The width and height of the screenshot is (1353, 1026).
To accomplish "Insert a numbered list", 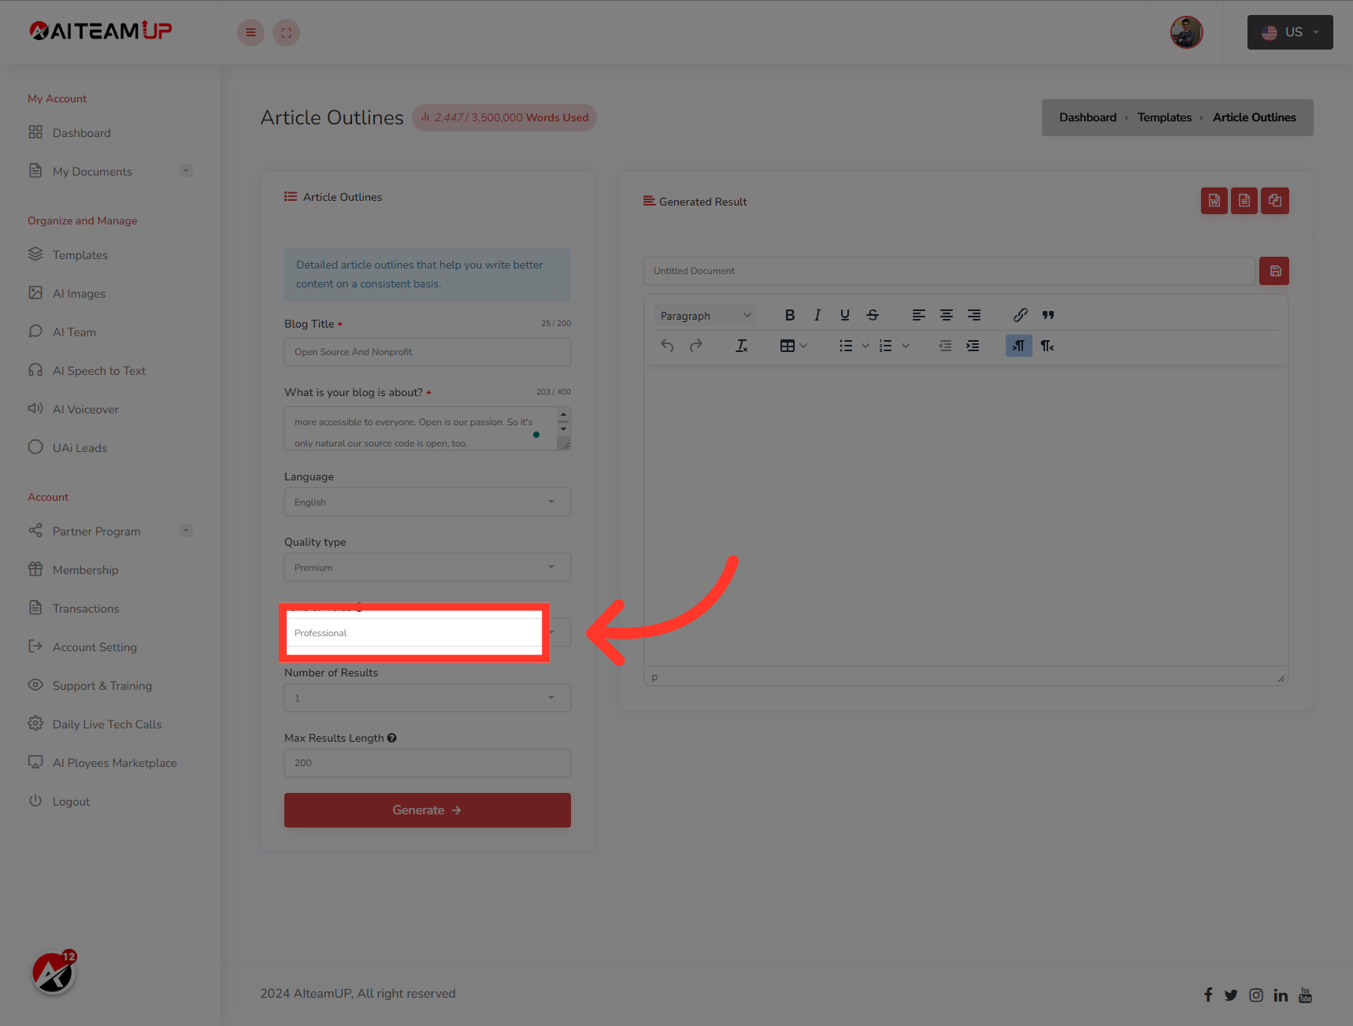I will coord(886,346).
